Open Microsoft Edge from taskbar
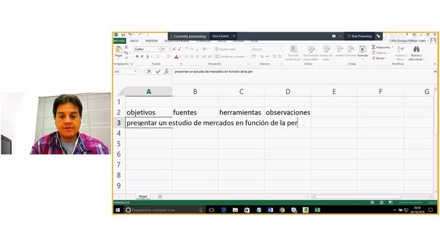440x247 pixels. [x=223, y=210]
